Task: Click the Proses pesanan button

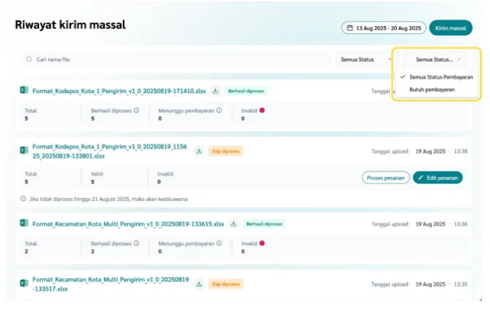Action: [385, 177]
